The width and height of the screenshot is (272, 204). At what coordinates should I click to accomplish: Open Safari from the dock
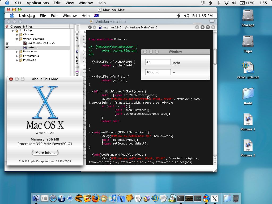[x=53, y=198]
